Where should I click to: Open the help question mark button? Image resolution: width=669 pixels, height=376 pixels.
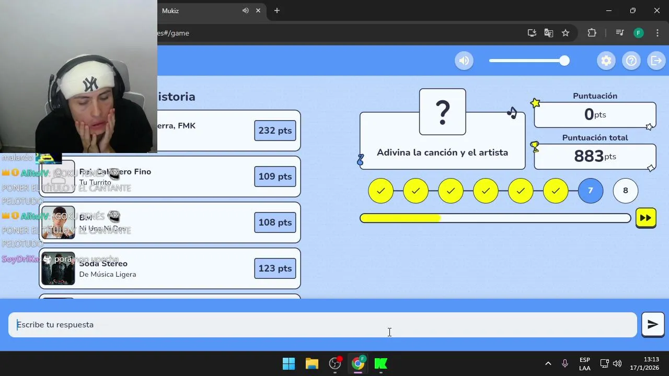tap(631, 61)
